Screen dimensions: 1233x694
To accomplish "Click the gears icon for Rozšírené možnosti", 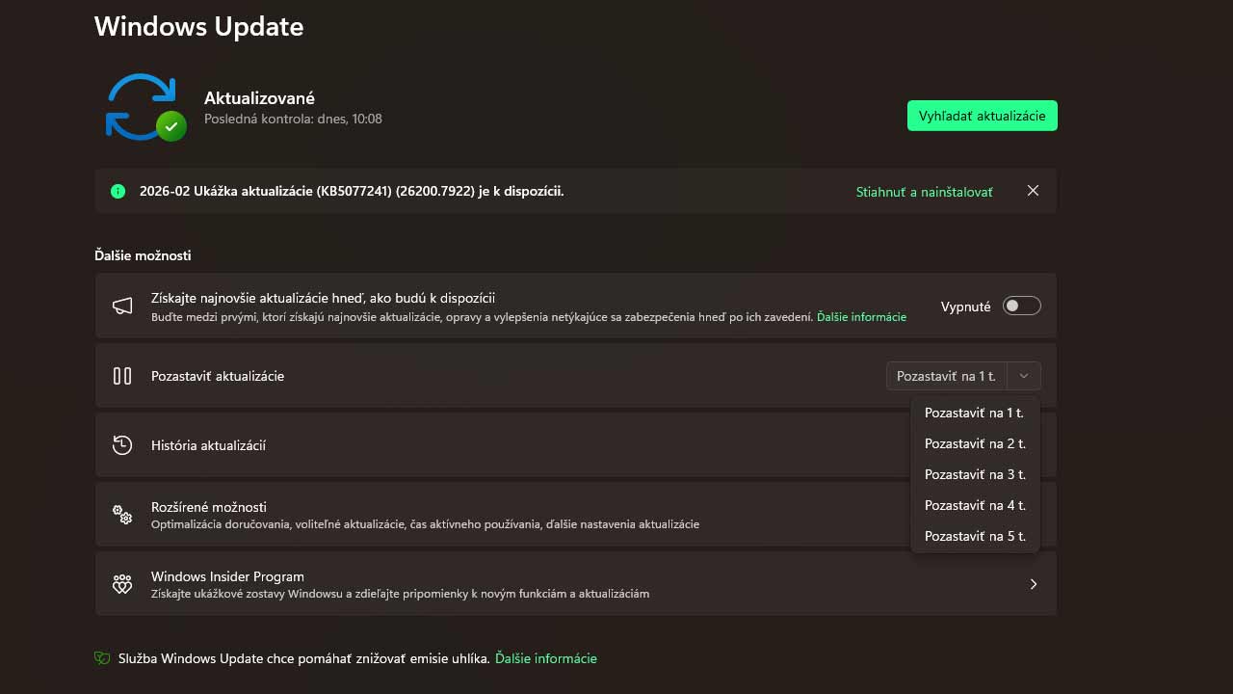I will click(x=122, y=515).
